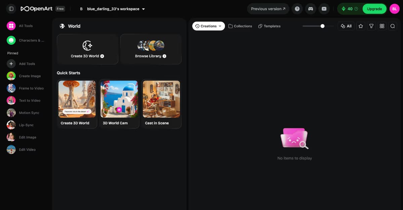Switch to the grid layout view

pos(382,26)
